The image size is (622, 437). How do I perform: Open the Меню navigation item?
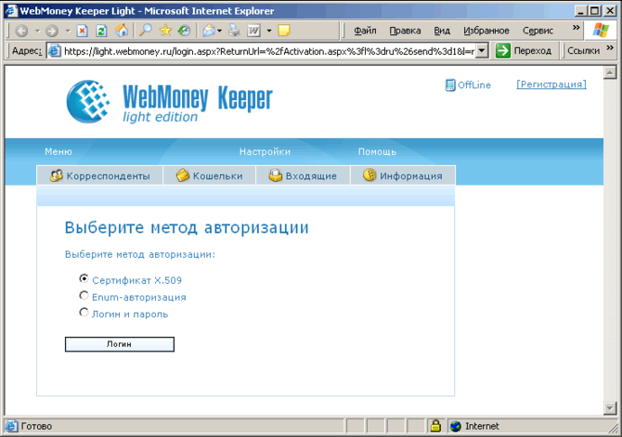point(58,151)
